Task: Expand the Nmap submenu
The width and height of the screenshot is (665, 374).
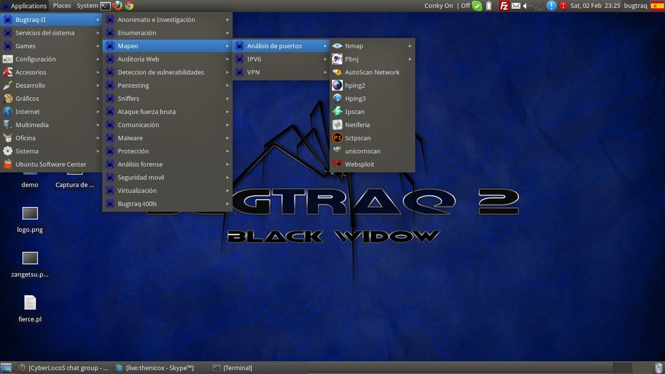Action: 372,46
